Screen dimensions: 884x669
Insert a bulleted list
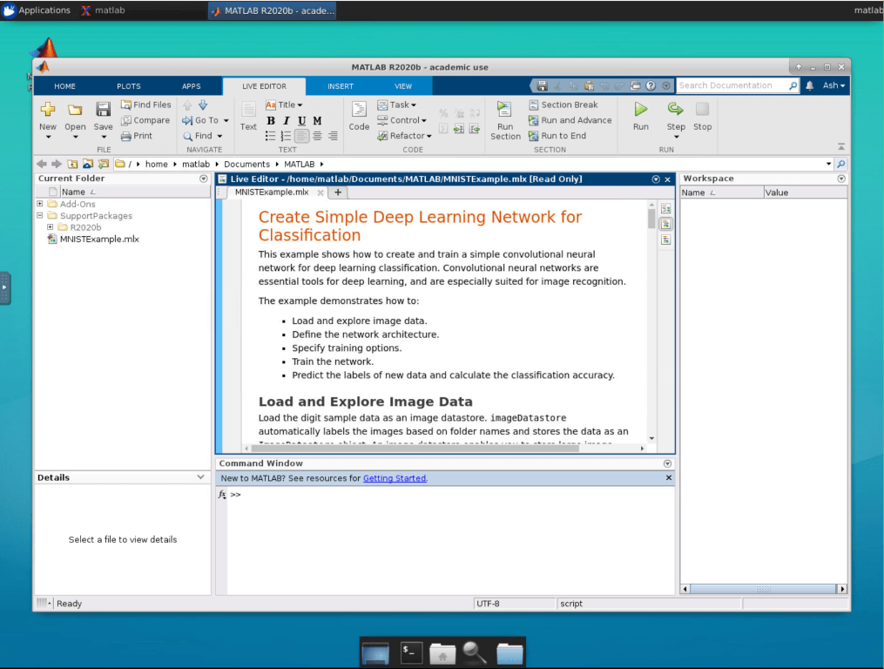[x=271, y=136]
